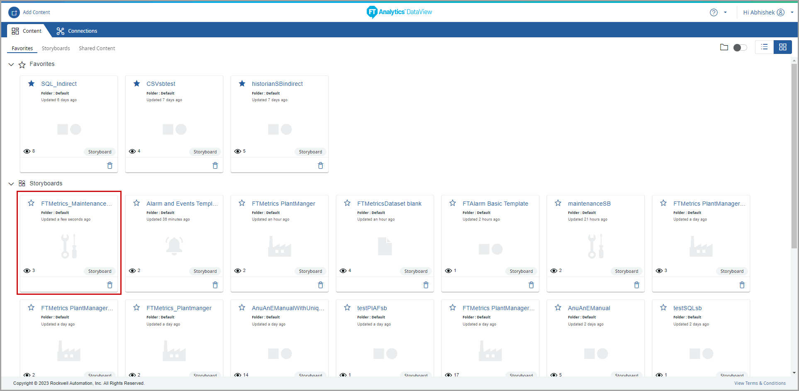
Task: Click the Storyboards section grid icon
Action: click(22, 183)
